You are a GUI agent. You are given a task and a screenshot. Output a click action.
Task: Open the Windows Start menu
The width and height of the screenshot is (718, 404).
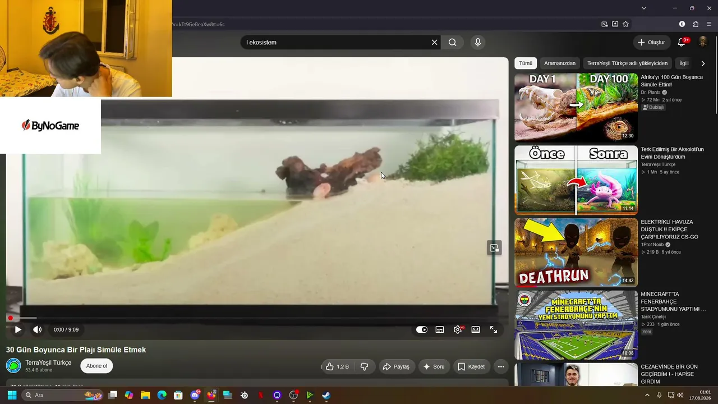coord(12,395)
